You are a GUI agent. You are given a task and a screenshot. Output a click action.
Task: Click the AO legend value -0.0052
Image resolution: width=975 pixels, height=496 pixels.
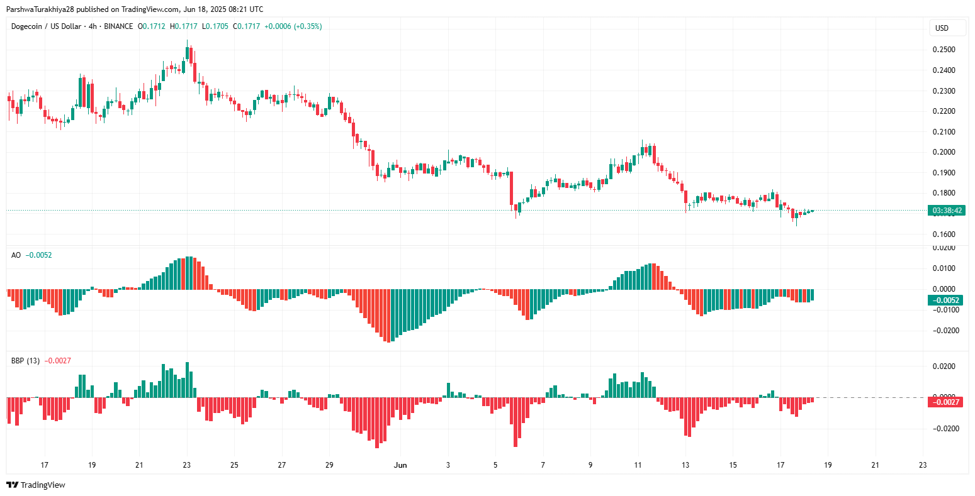[39, 255]
